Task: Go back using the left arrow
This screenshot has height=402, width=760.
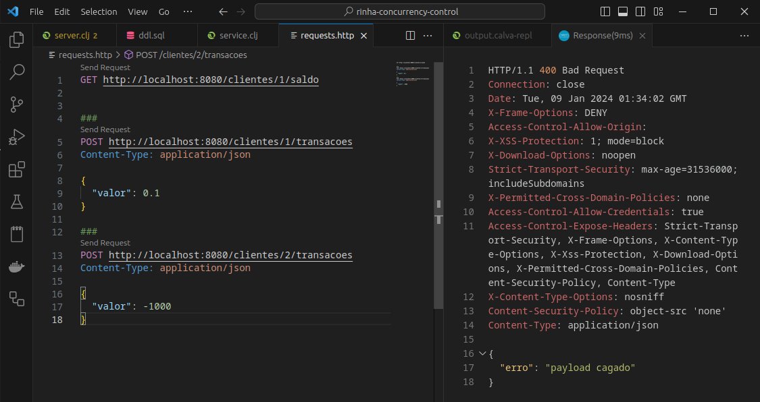Action: [223, 11]
